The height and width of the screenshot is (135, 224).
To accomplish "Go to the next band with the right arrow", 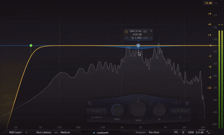I will click(180, 103).
